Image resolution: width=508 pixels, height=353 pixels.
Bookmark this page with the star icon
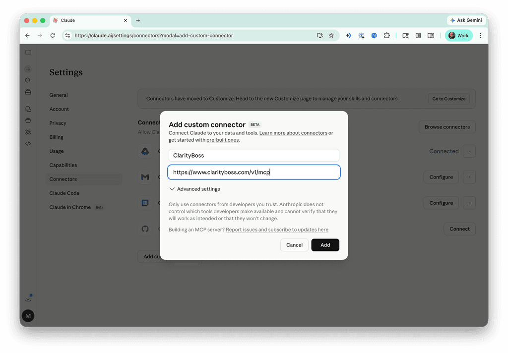click(x=331, y=36)
